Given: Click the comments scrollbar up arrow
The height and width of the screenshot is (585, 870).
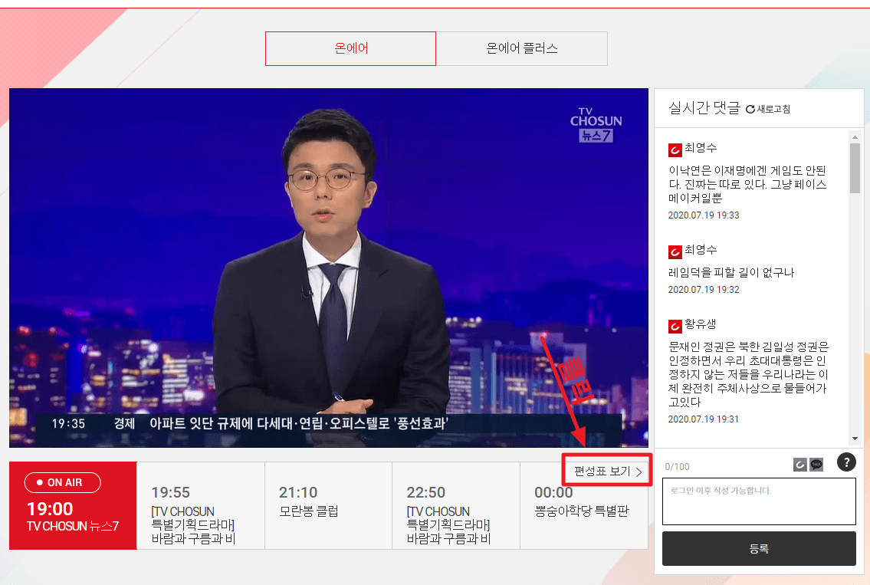Looking at the screenshot, I should (855, 136).
